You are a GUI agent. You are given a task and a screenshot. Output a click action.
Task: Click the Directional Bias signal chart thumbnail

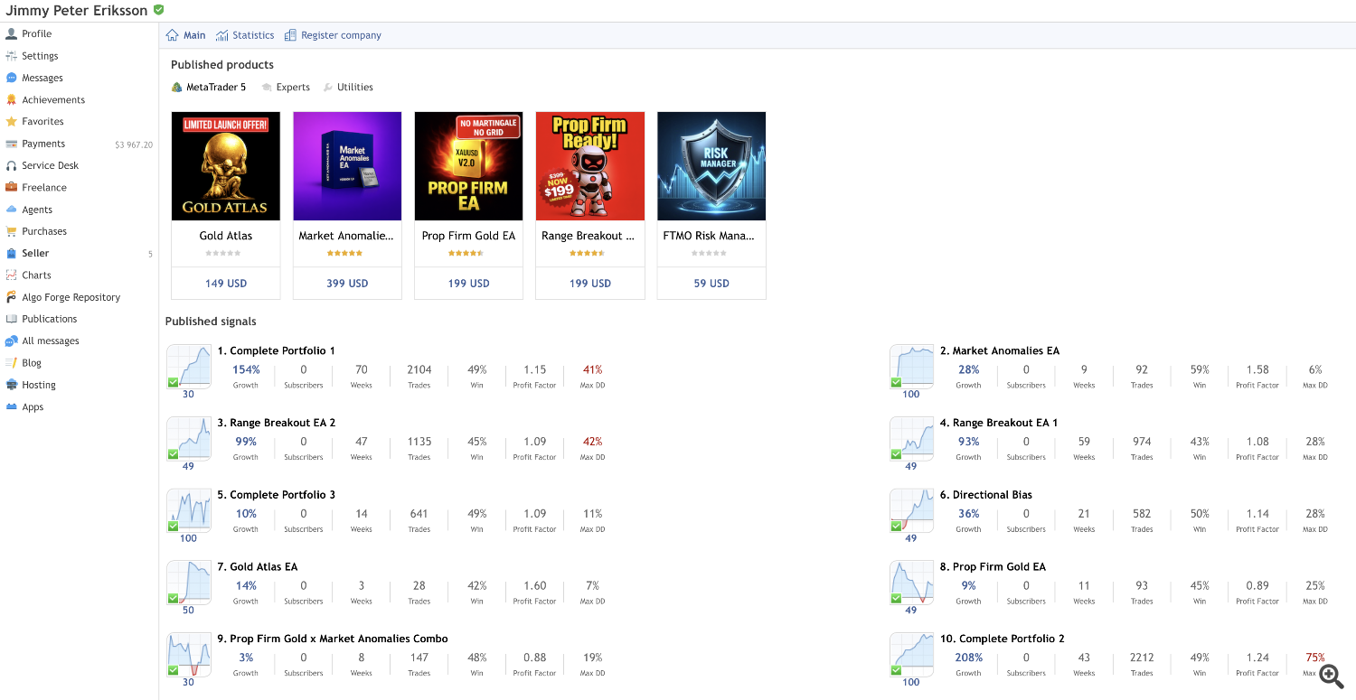click(911, 510)
